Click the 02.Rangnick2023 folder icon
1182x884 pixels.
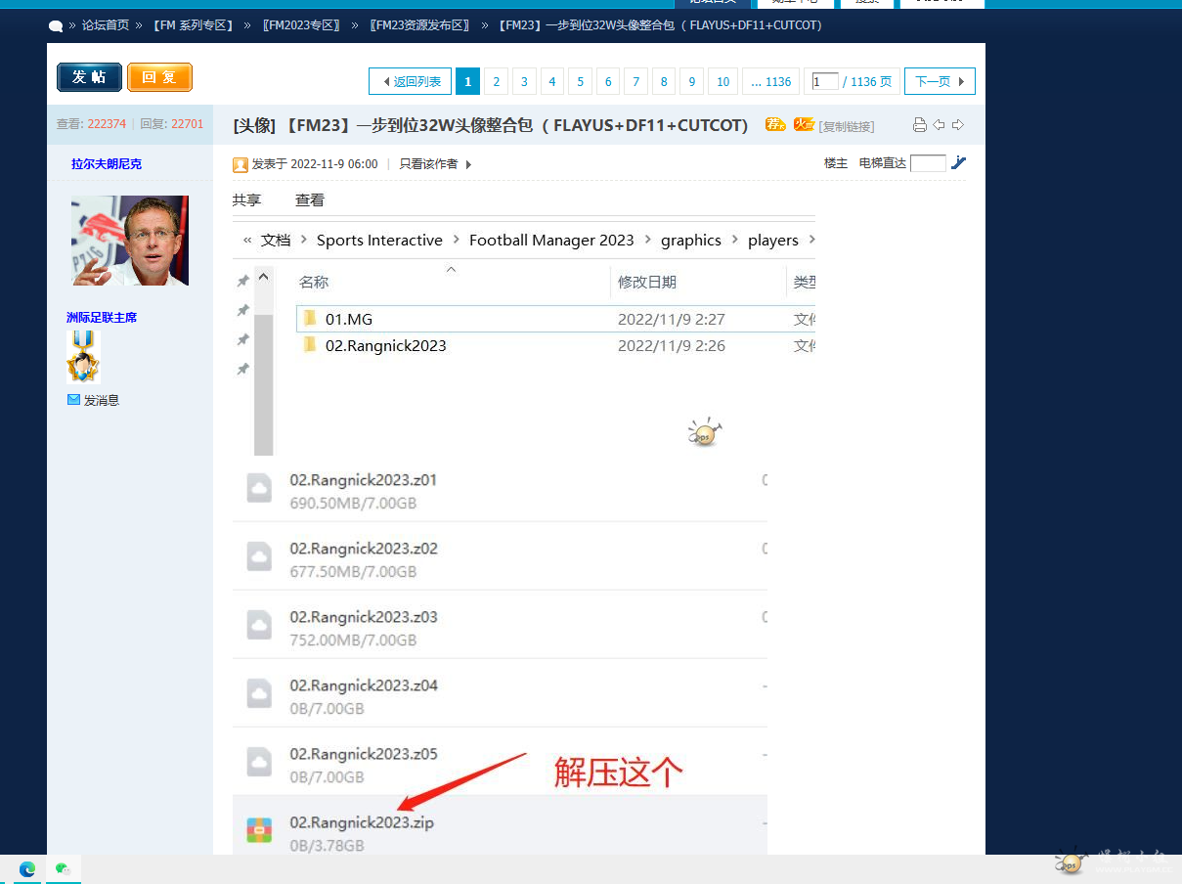[309, 345]
